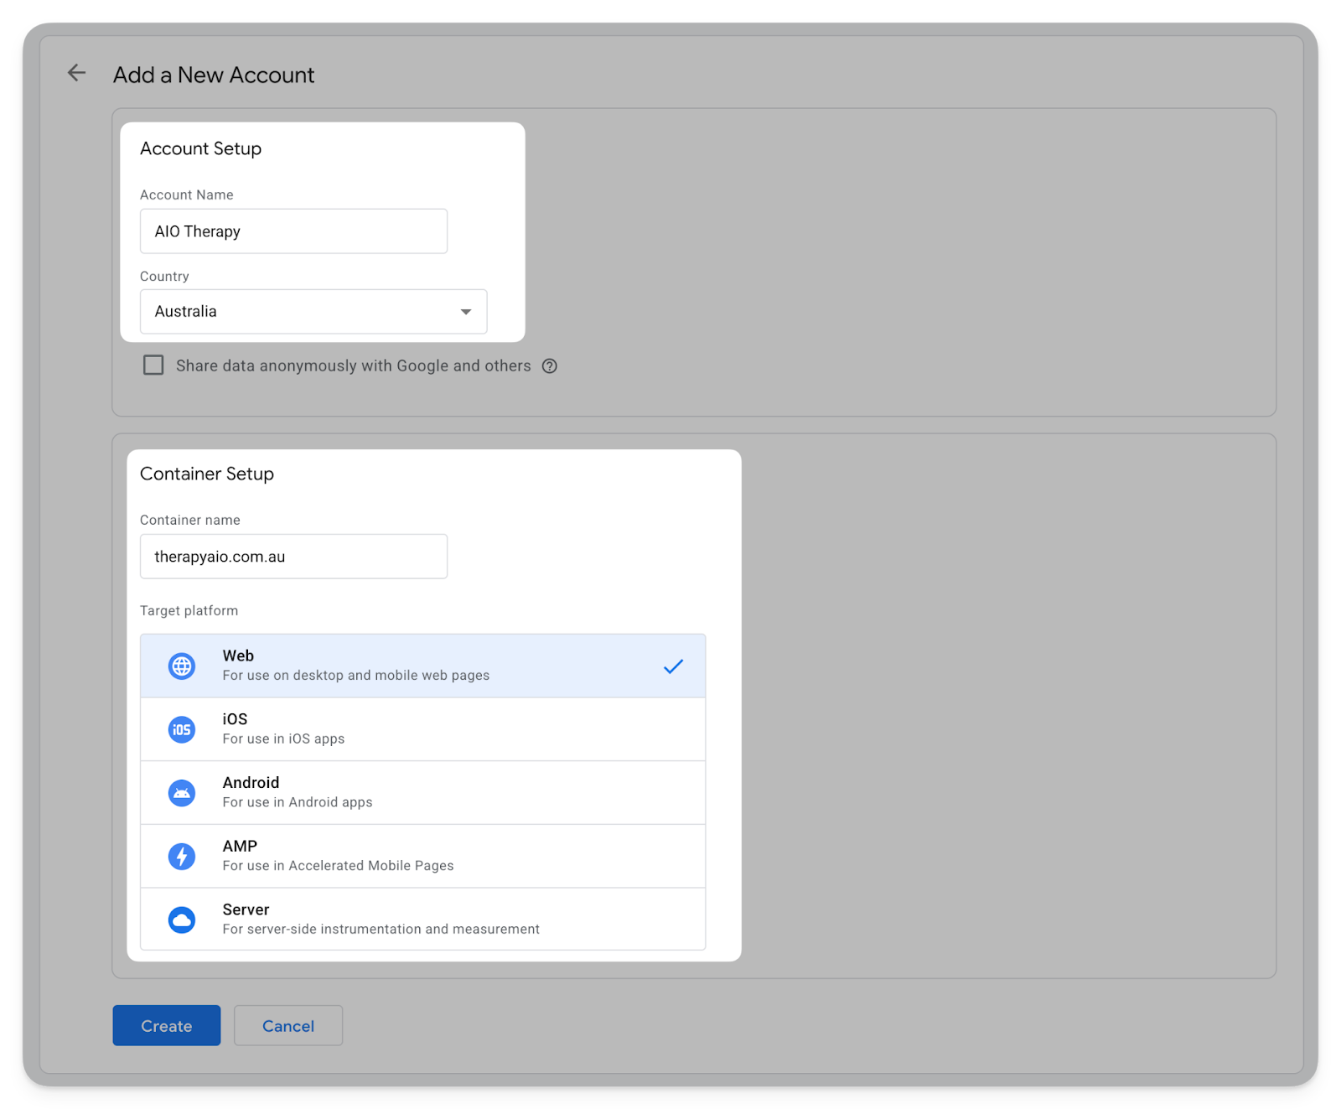Click the Container name text field
Image resolution: width=1341 pixels, height=1109 pixels.
(x=293, y=557)
